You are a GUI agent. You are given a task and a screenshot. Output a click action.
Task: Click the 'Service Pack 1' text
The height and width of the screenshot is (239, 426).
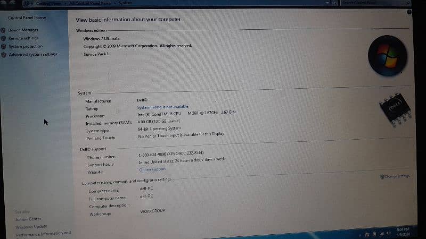96,54
